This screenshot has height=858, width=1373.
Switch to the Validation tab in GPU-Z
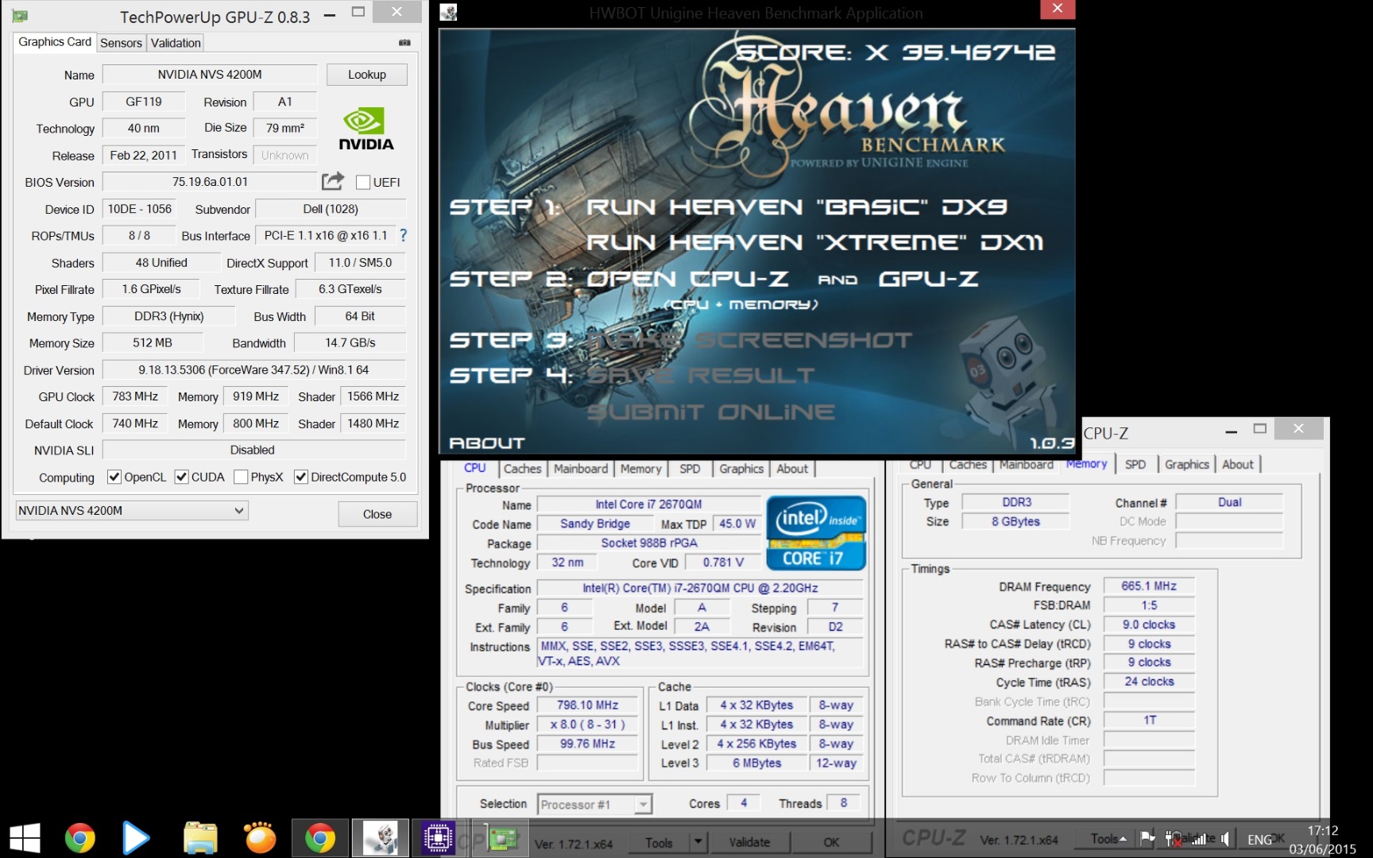coord(176,43)
